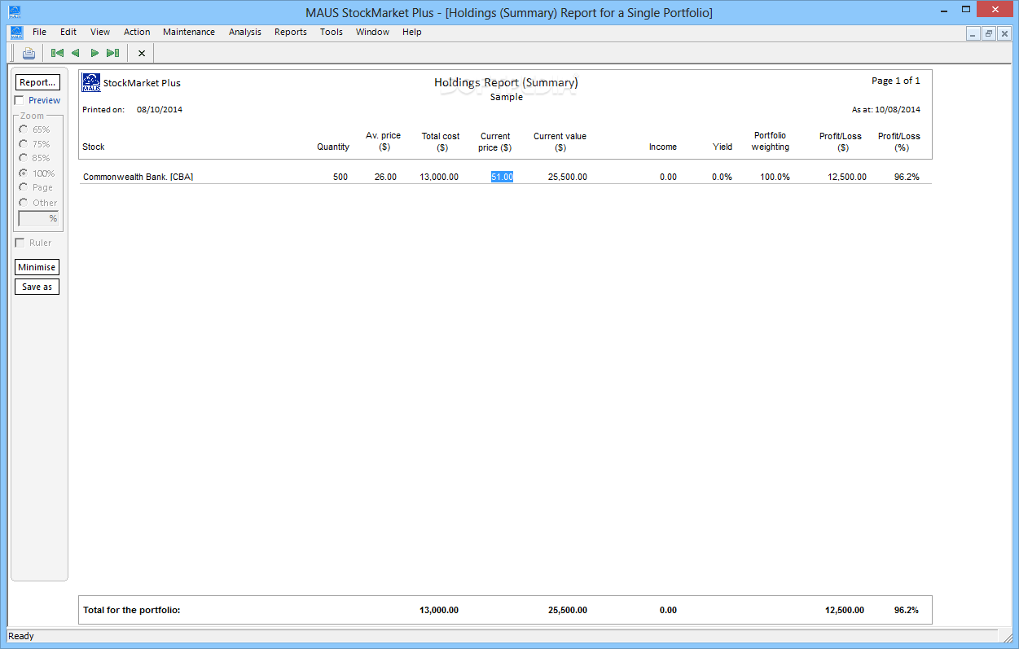Click the Stock column header
Viewport: 1019px width, 649px height.
[94, 147]
